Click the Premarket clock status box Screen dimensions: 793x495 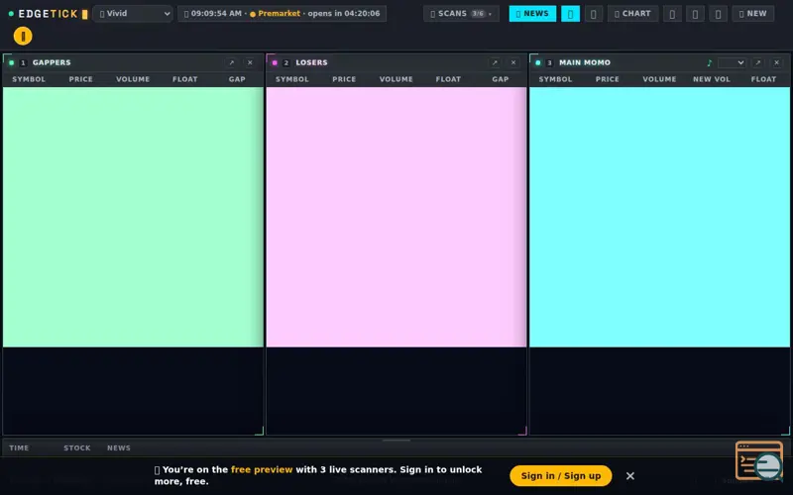click(x=282, y=14)
